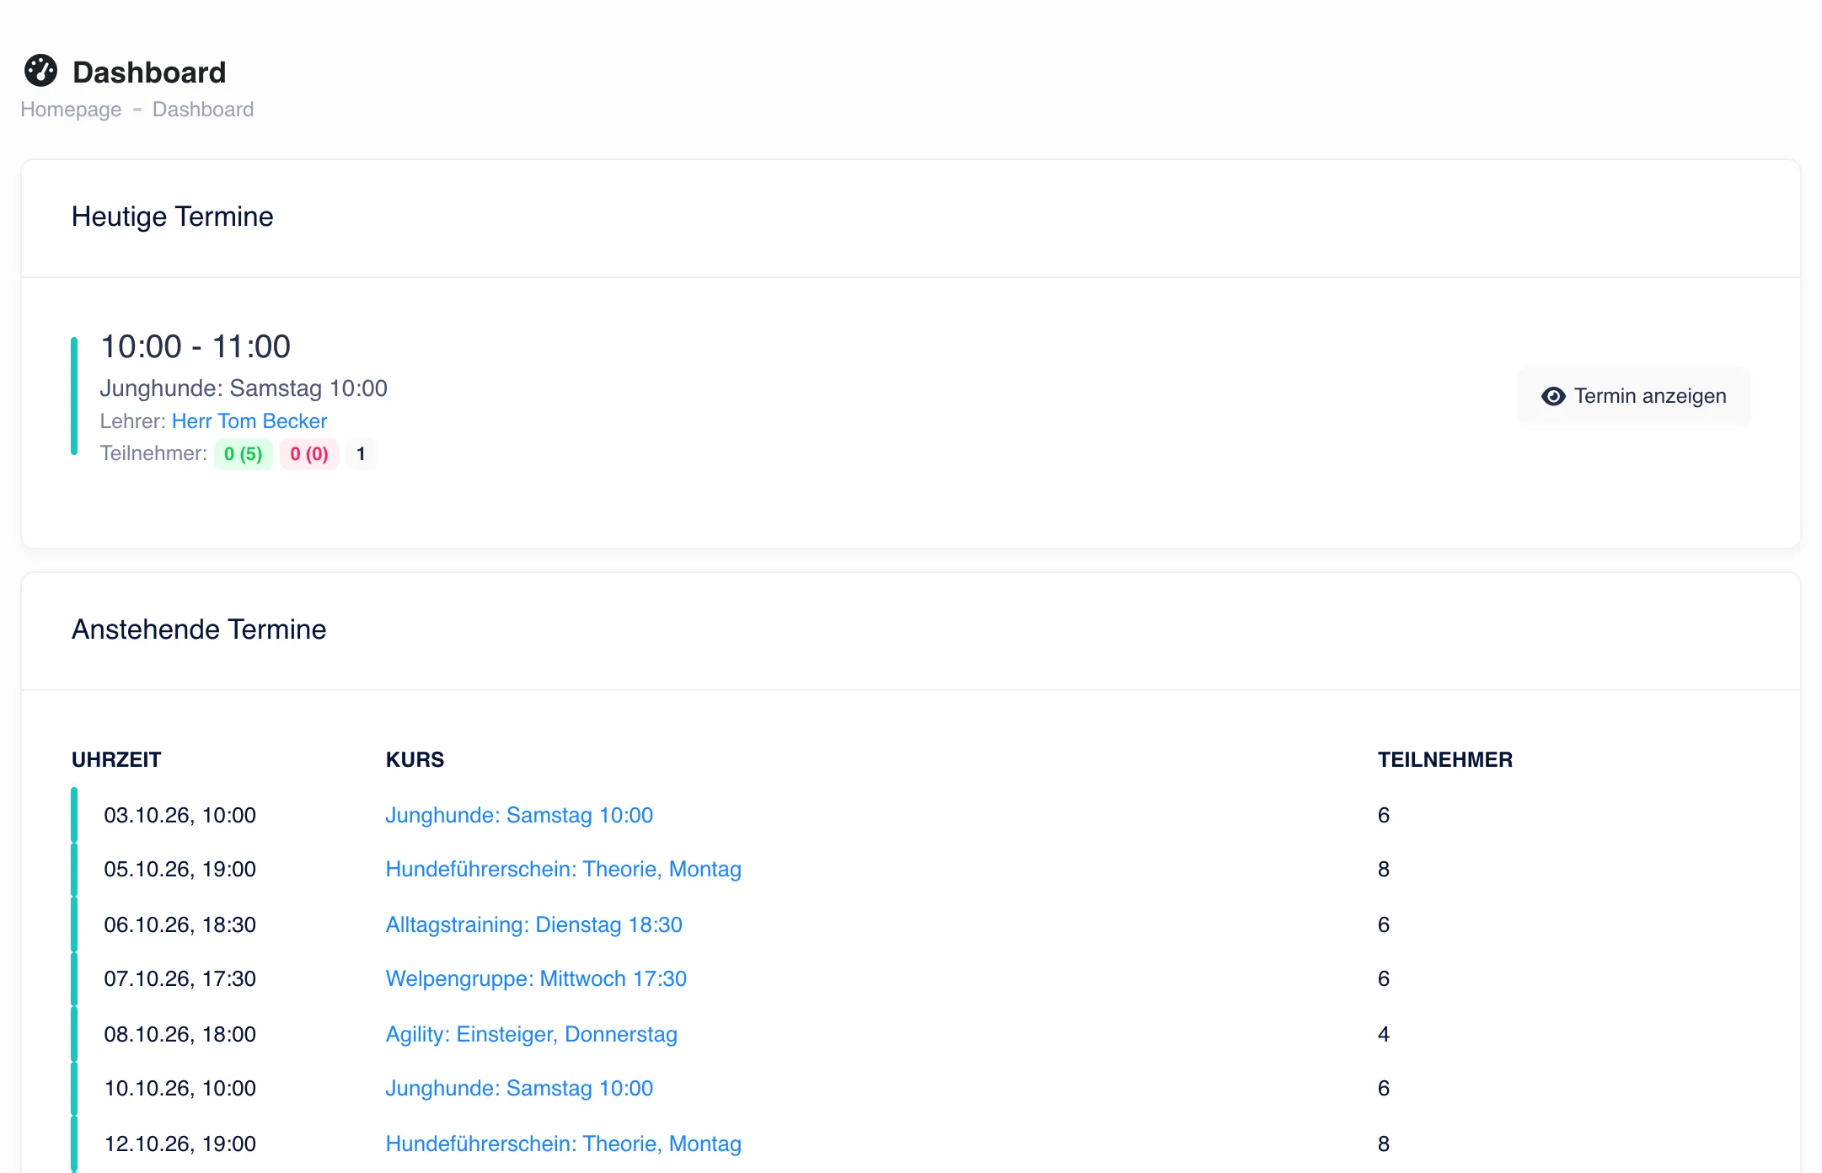Select the 08.10.26, 18:00 time cell

(x=180, y=1034)
